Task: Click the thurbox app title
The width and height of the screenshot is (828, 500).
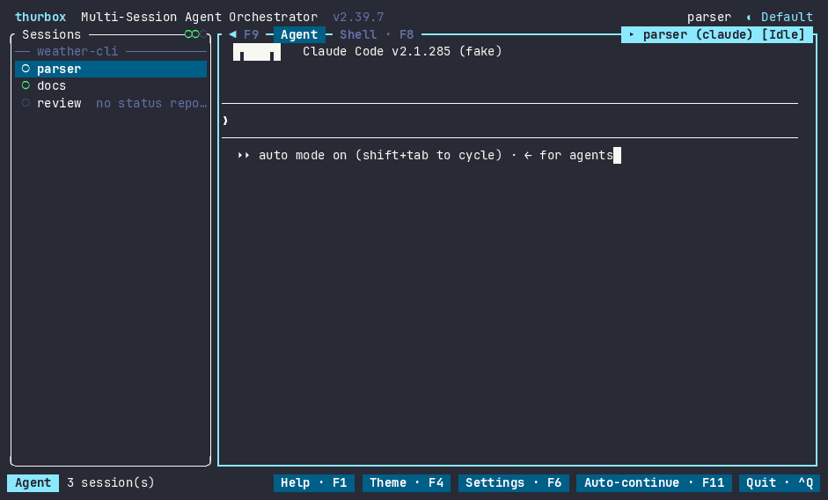Action: coord(40,18)
